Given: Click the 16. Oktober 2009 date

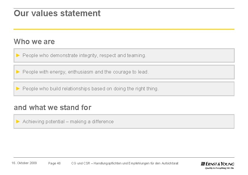Looking at the screenshot, I should [x=24, y=163].
